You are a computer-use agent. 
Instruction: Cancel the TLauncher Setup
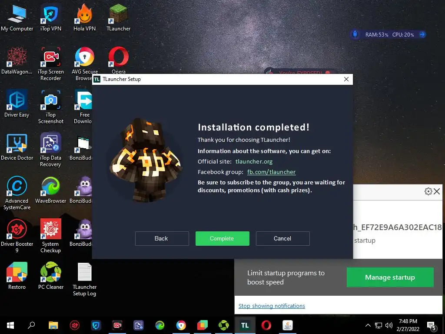tap(282, 238)
